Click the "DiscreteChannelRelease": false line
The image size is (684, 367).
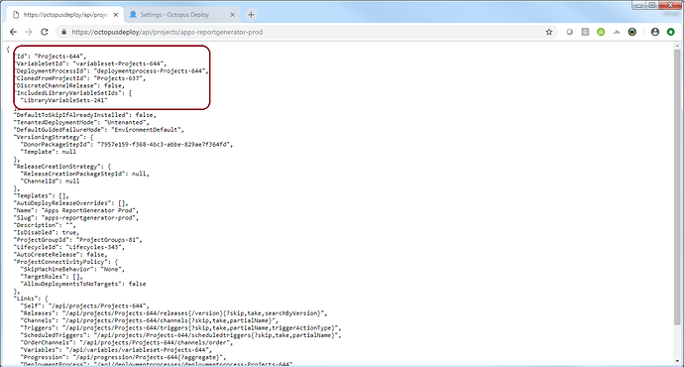pos(69,85)
